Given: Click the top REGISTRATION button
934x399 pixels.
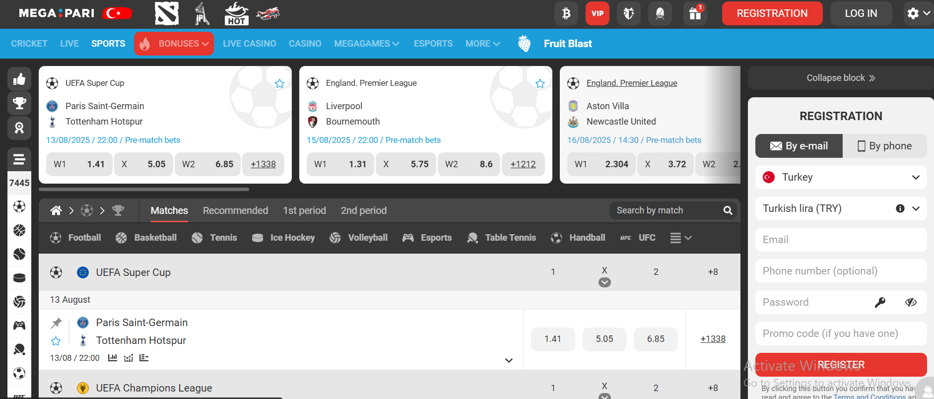Looking at the screenshot, I should pos(772,13).
